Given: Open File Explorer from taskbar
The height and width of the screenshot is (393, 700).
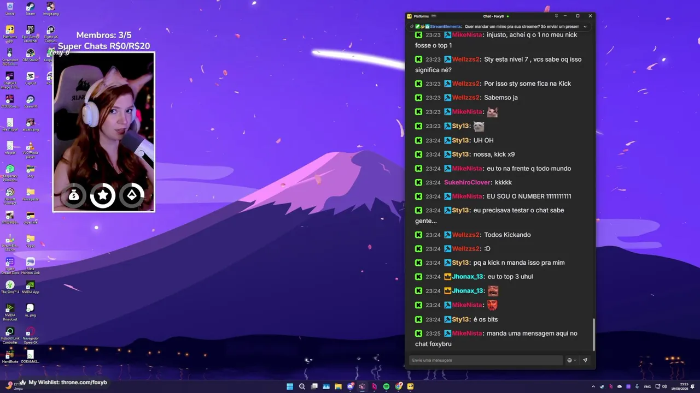Looking at the screenshot, I should (x=339, y=386).
